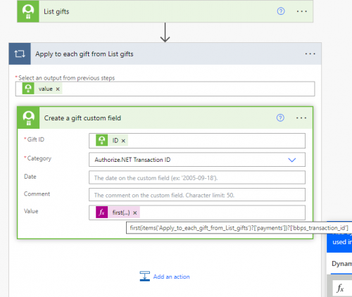Select the Authorize.NET Transaction ID category box

click(197, 160)
